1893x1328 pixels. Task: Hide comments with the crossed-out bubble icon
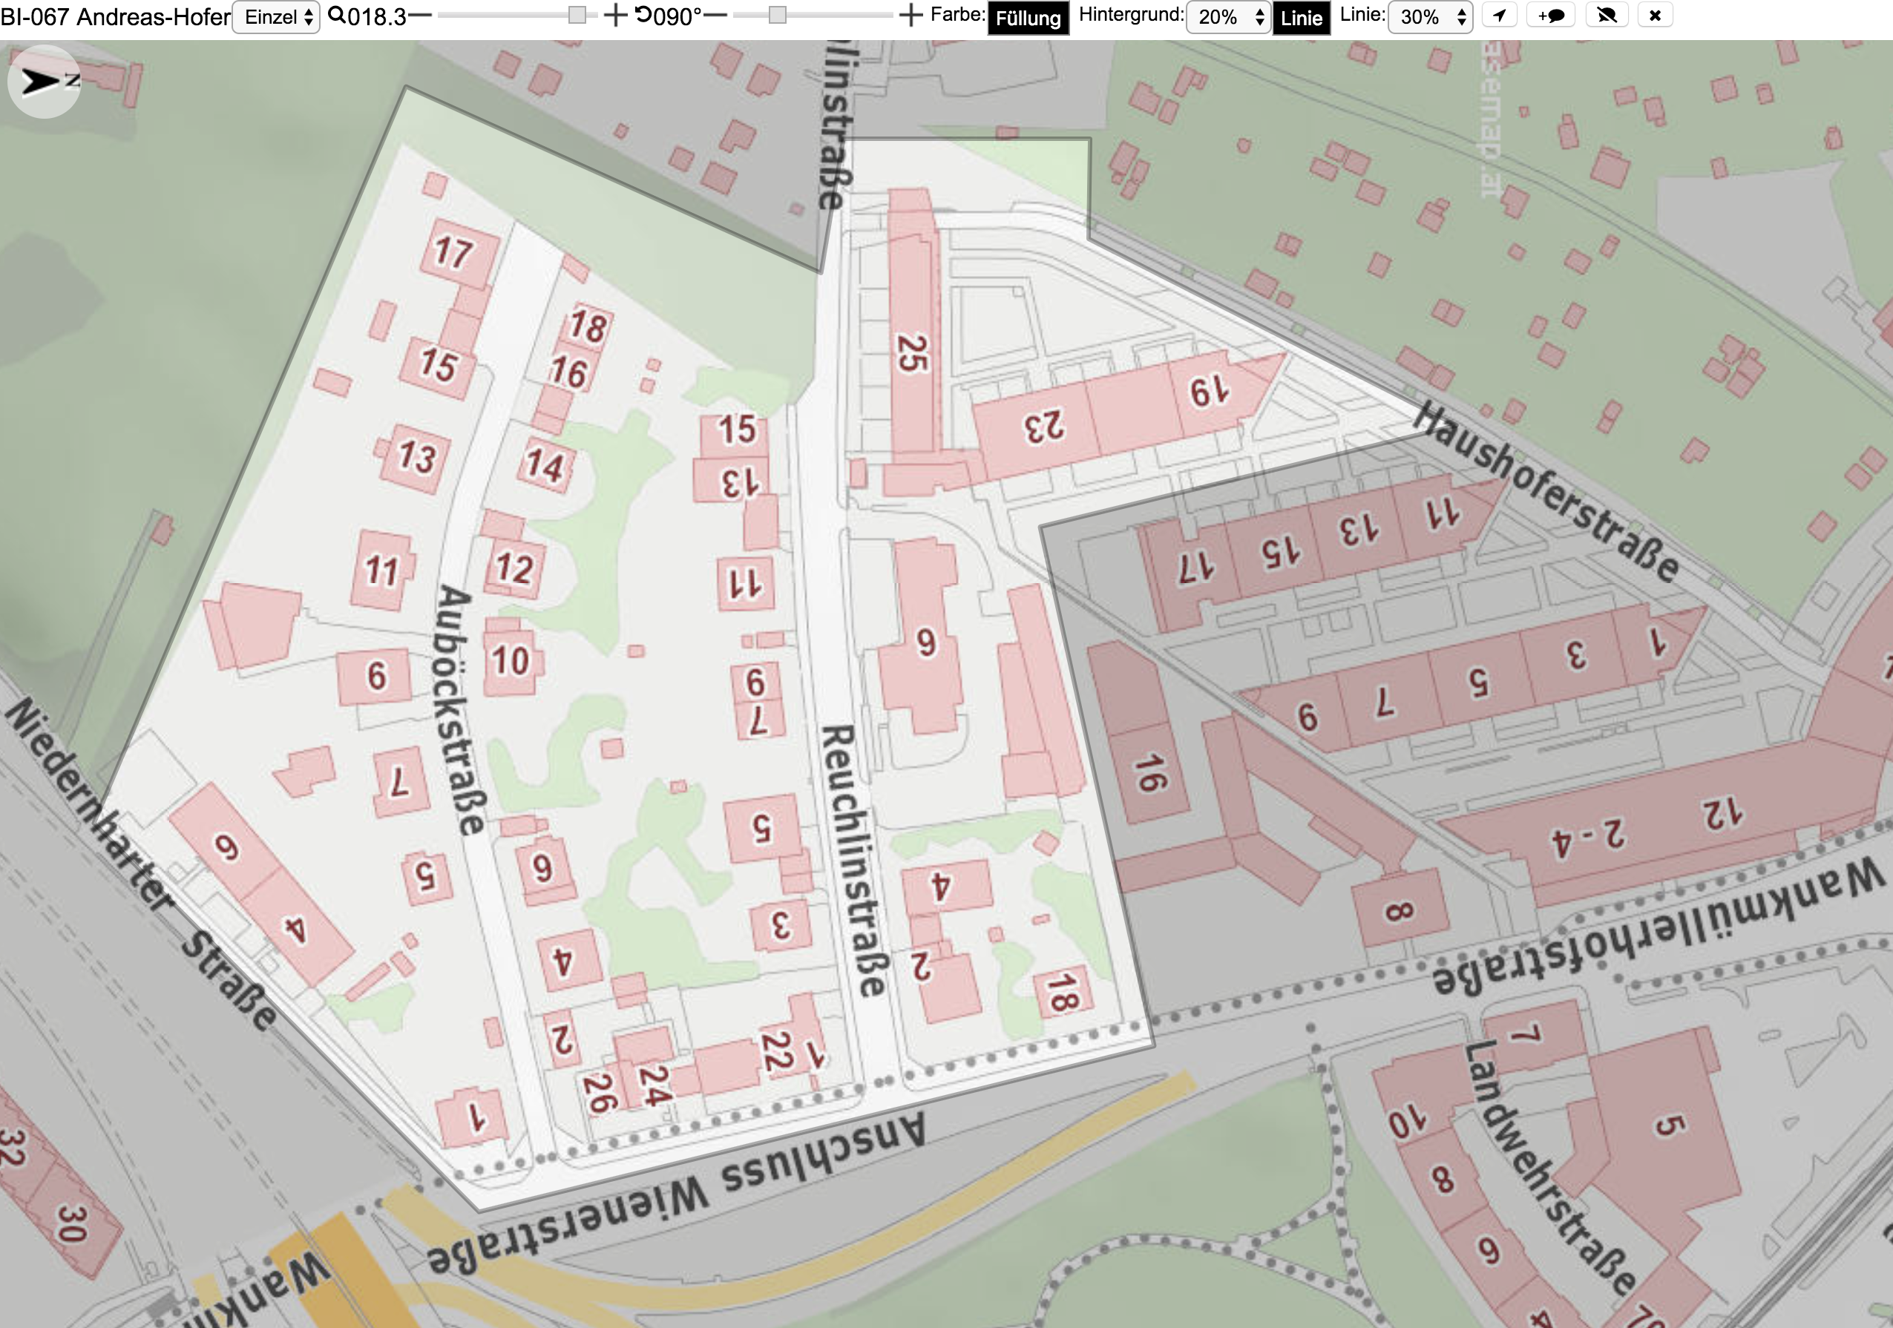(1606, 16)
